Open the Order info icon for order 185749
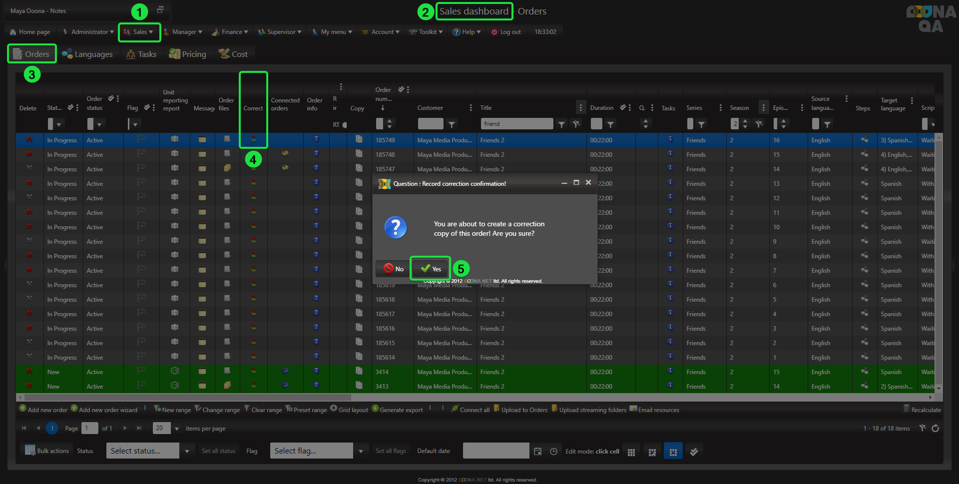959x484 pixels. [316, 139]
